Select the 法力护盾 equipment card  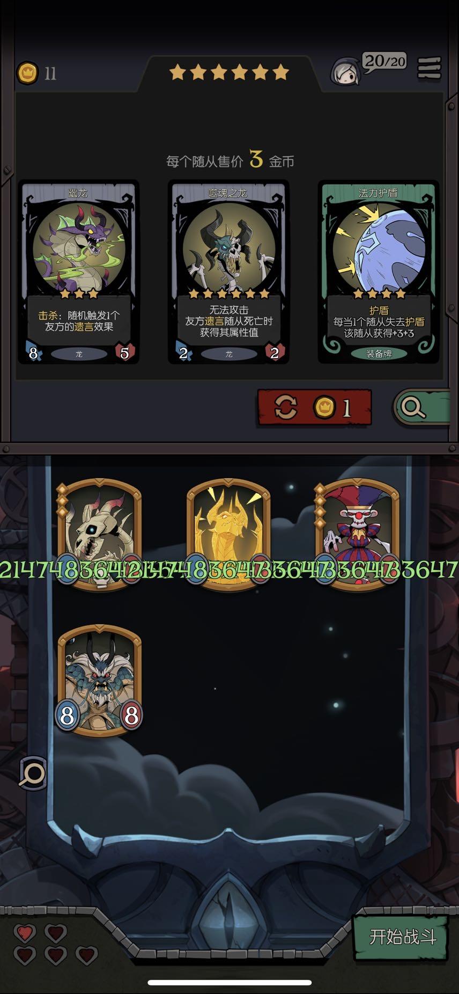pyautogui.click(x=379, y=272)
